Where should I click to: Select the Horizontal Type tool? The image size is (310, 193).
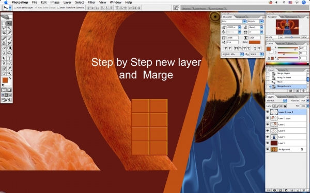tap(9, 58)
